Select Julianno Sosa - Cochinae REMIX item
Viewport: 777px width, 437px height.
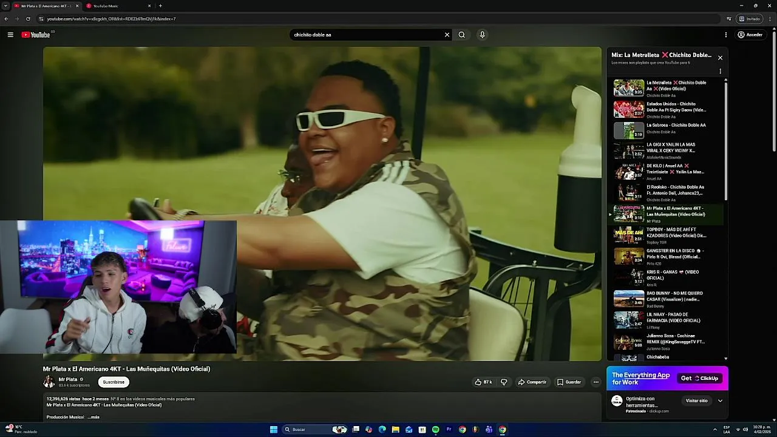pos(668,342)
